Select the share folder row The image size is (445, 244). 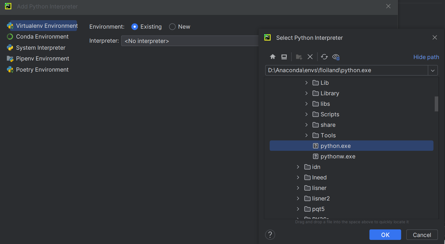tap(351, 125)
